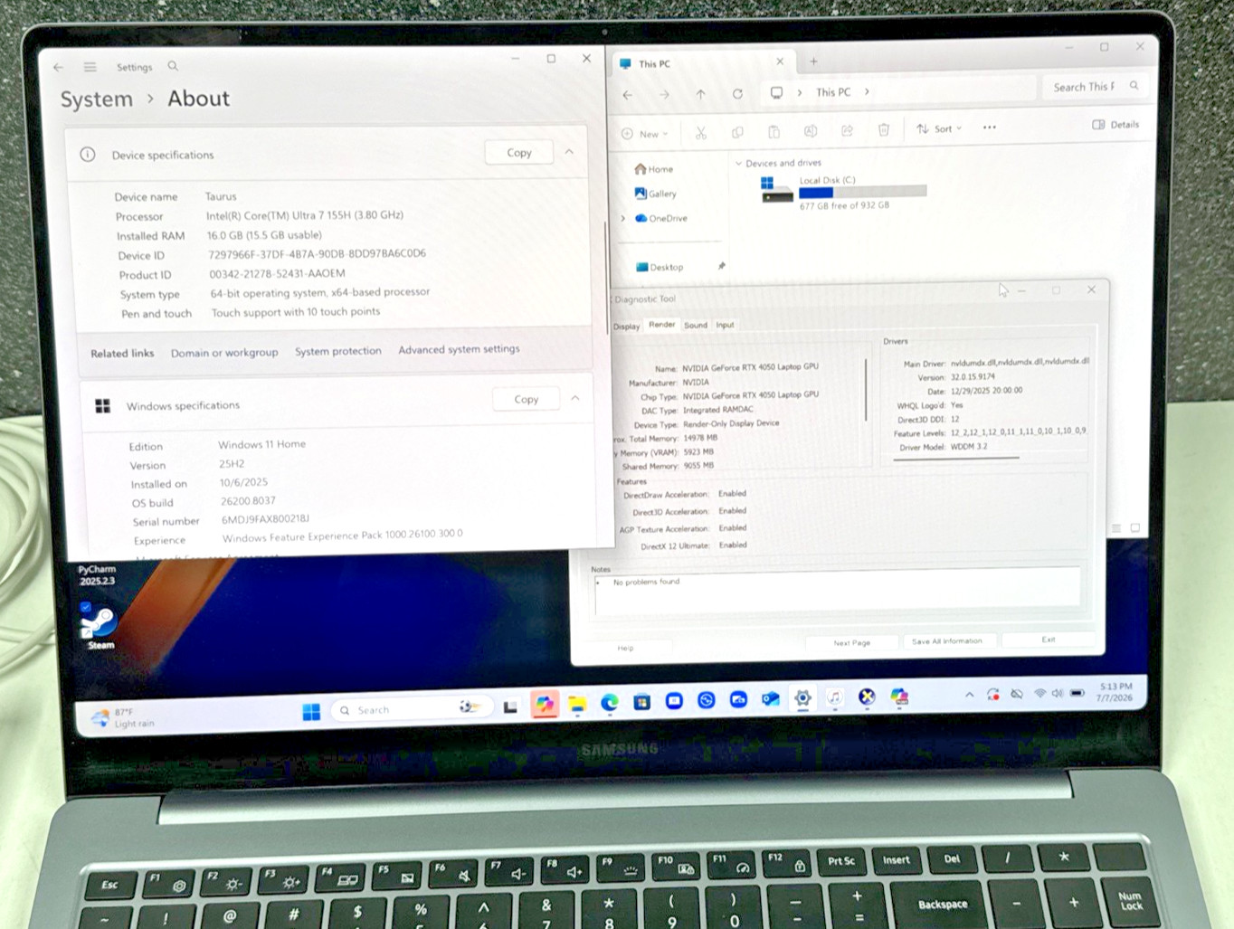Image resolution: width=1234 pixels, height=929 pixels.
Task: Show hidden icons in system tray
Action: (x=969, y=695)
